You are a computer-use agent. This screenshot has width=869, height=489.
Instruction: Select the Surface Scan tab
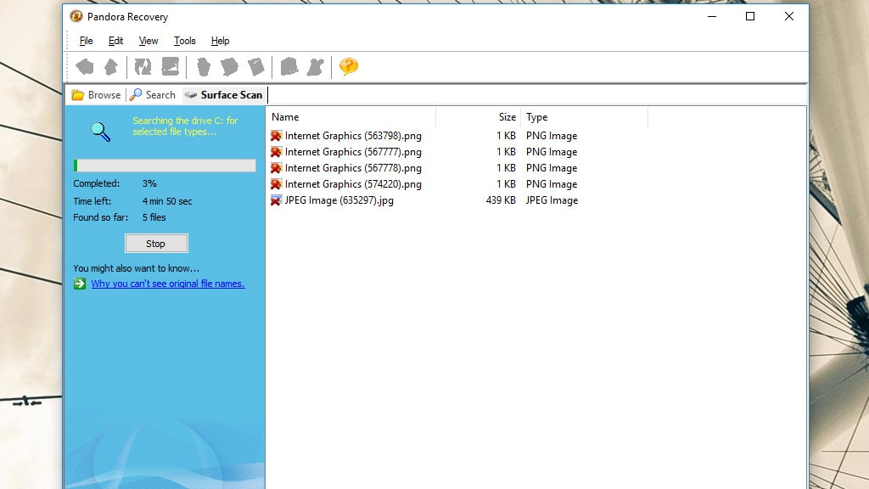click(x=224, y=95)
